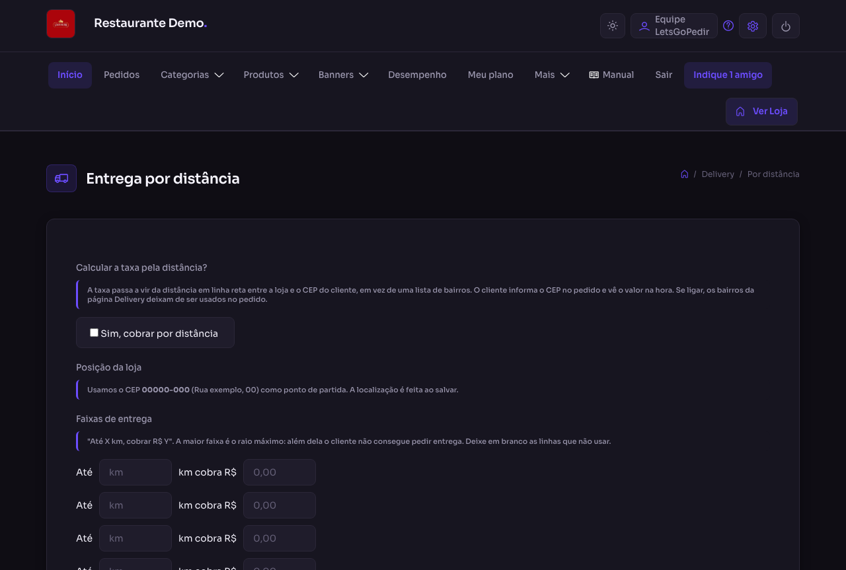This screenshot has height=570, width=846.
Task: Click Sair to log out
Action: click(664, 75)
